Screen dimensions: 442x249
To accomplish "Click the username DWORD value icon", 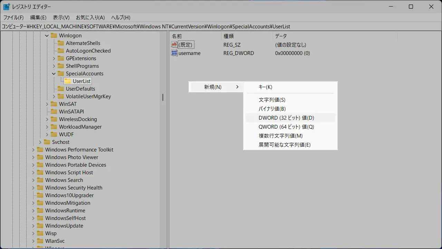I will (174, 53).
